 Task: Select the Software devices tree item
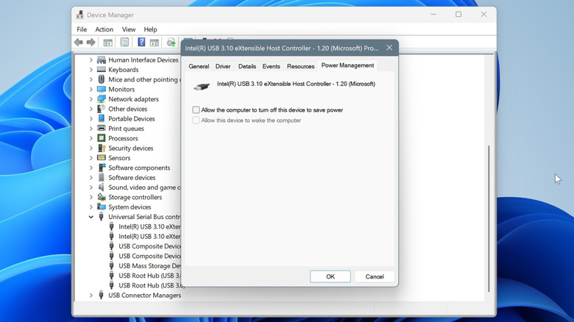tap(132, 177)
